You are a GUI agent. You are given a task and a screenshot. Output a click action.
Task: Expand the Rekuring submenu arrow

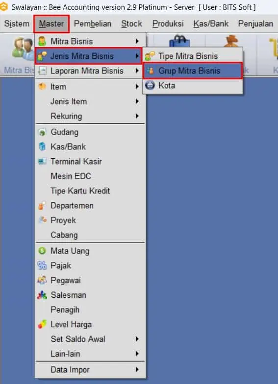[x=137, y=116]
